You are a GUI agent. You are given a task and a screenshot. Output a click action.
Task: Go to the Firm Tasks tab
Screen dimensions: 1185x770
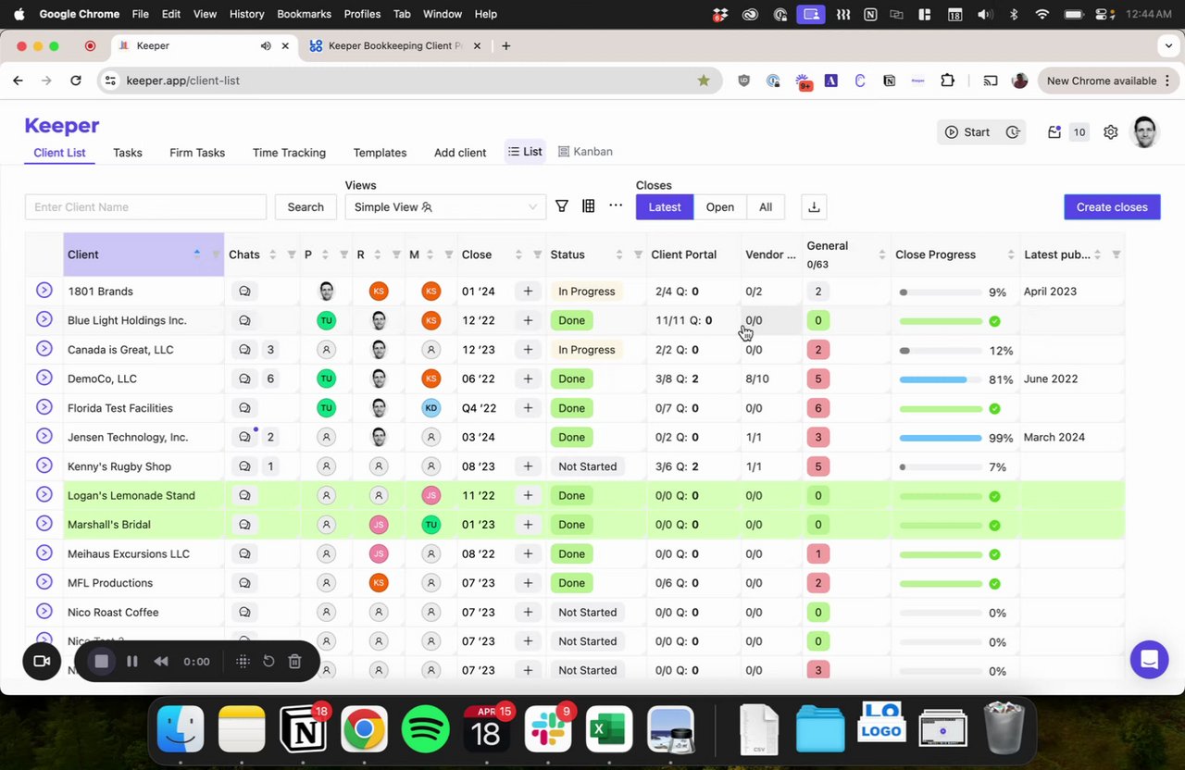point(197,153)
